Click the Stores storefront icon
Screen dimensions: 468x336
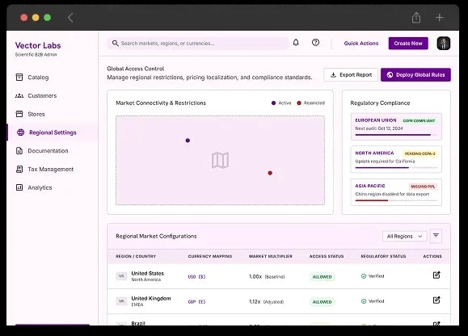(x=19, y=114)
